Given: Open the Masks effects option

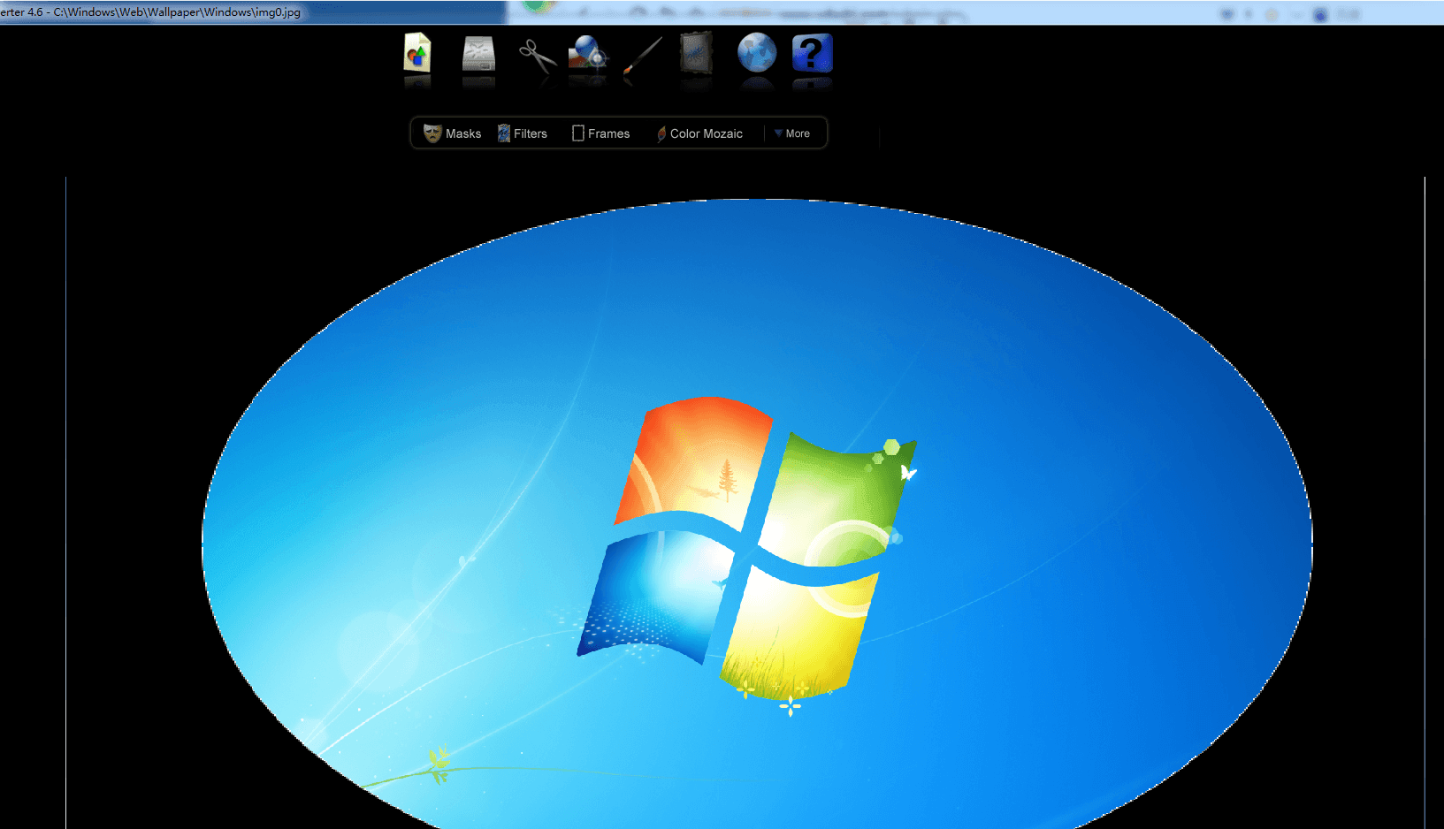Looking at the screenshot, I should click(x=452, y=133).
